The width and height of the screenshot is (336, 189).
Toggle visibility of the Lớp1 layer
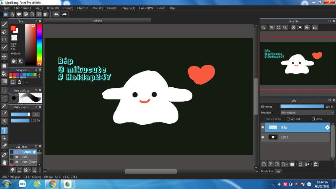click(x=263, y=137)
